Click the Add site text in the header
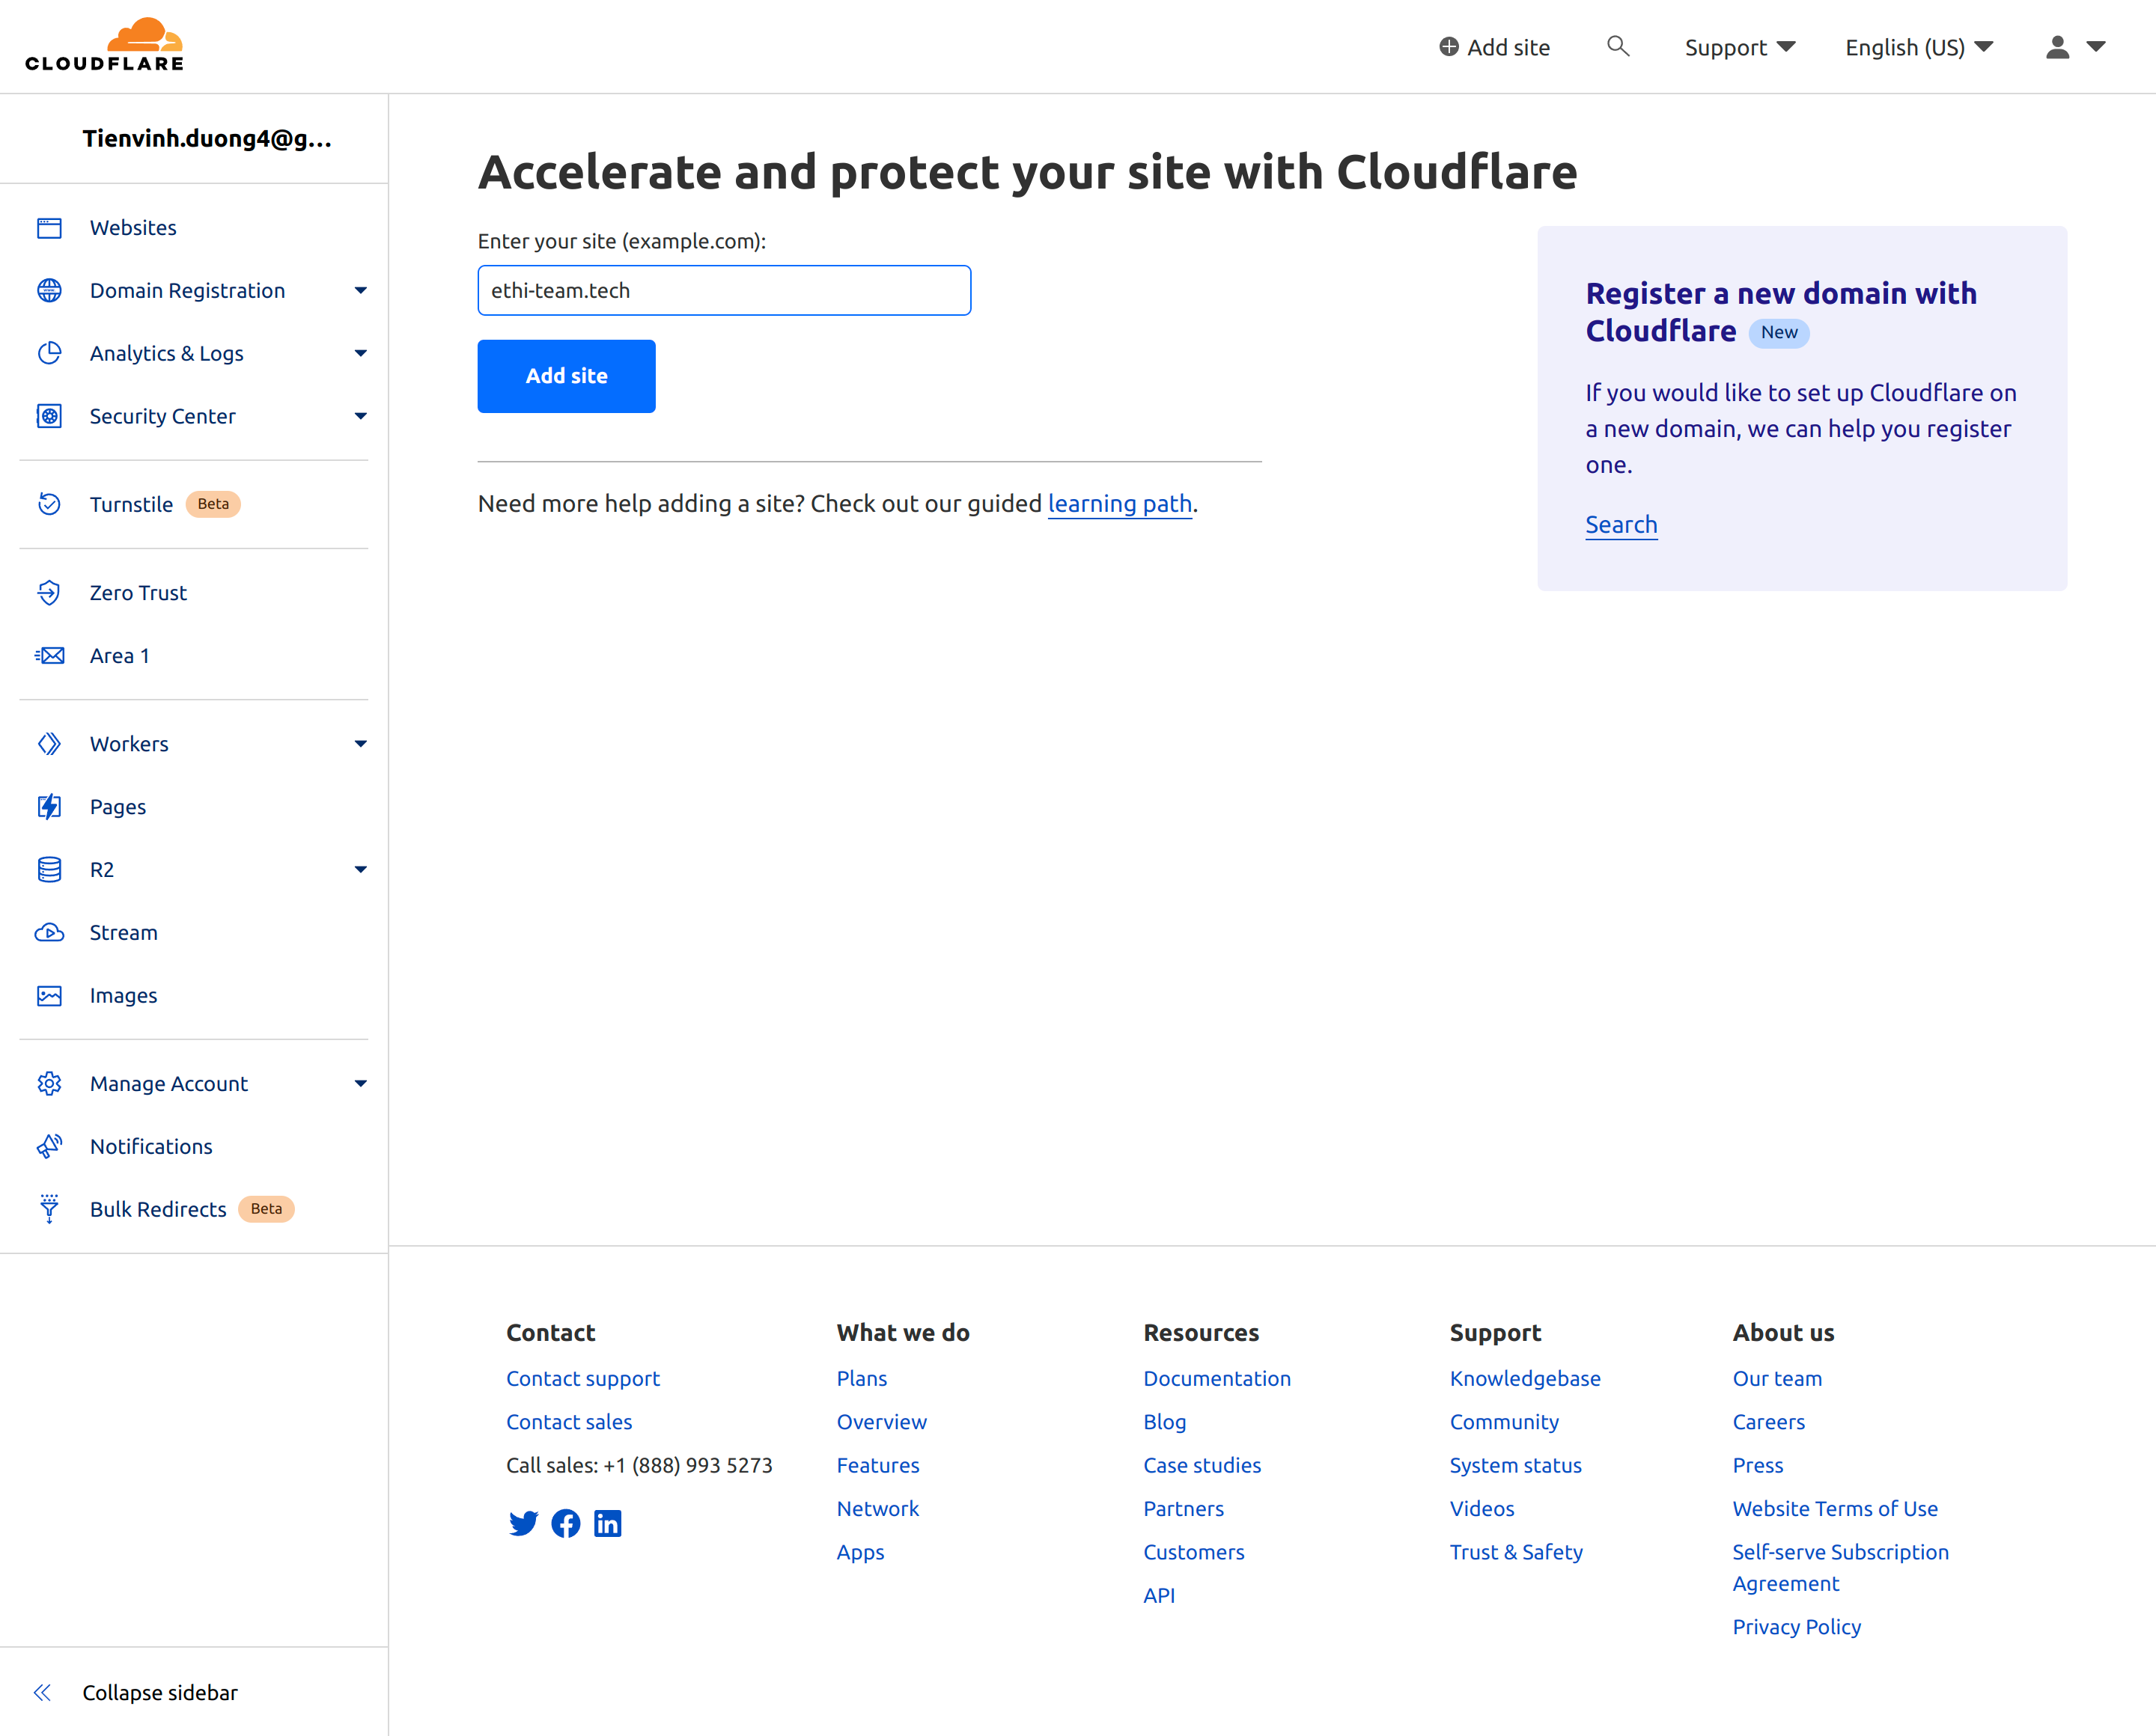Image resolution: width=2156 pixels, height=1736 pixels. click(x=1508, y=48)
